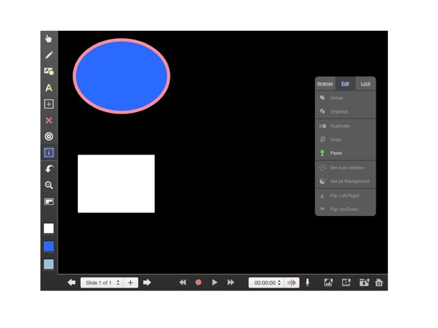Click the undo arrow icon
This screenshot has width=438, height=328.
(49, 169)
